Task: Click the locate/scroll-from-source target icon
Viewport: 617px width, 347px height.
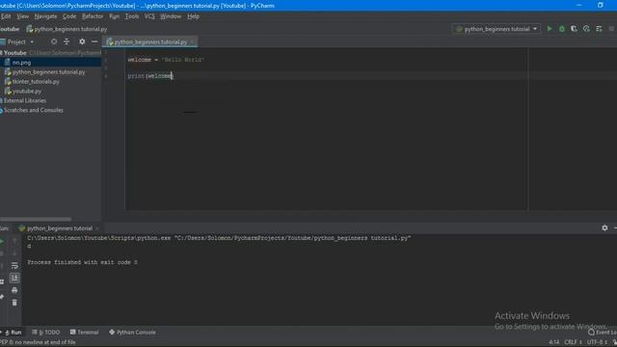Action: (x=54, y=41)
